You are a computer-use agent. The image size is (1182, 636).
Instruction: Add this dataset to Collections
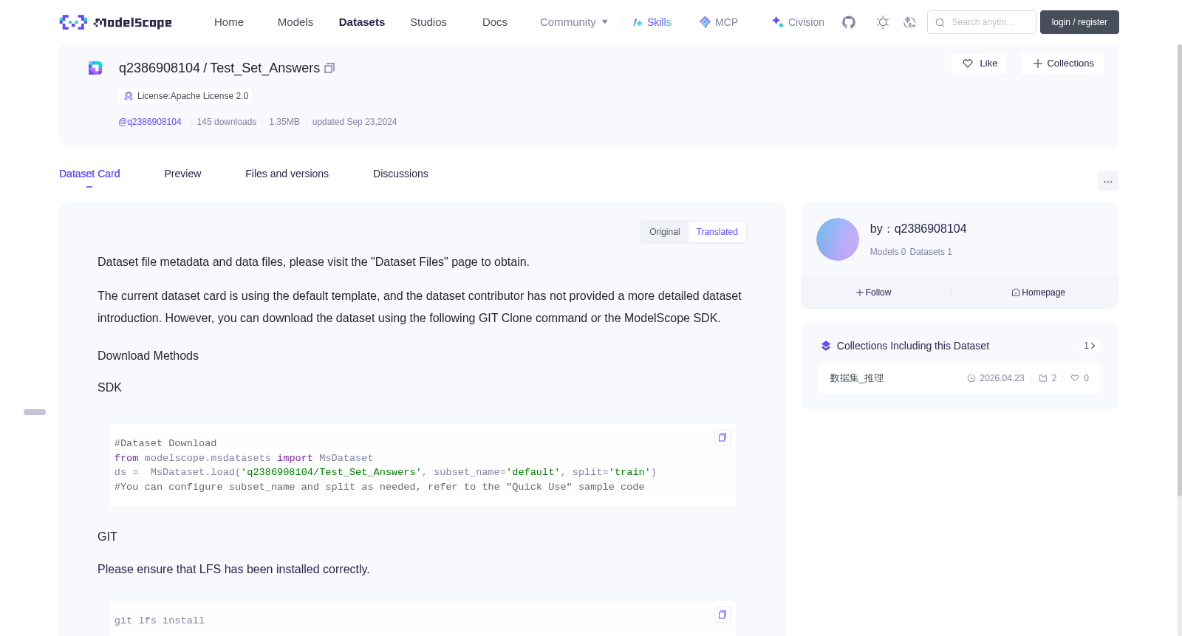point(1062,64)
